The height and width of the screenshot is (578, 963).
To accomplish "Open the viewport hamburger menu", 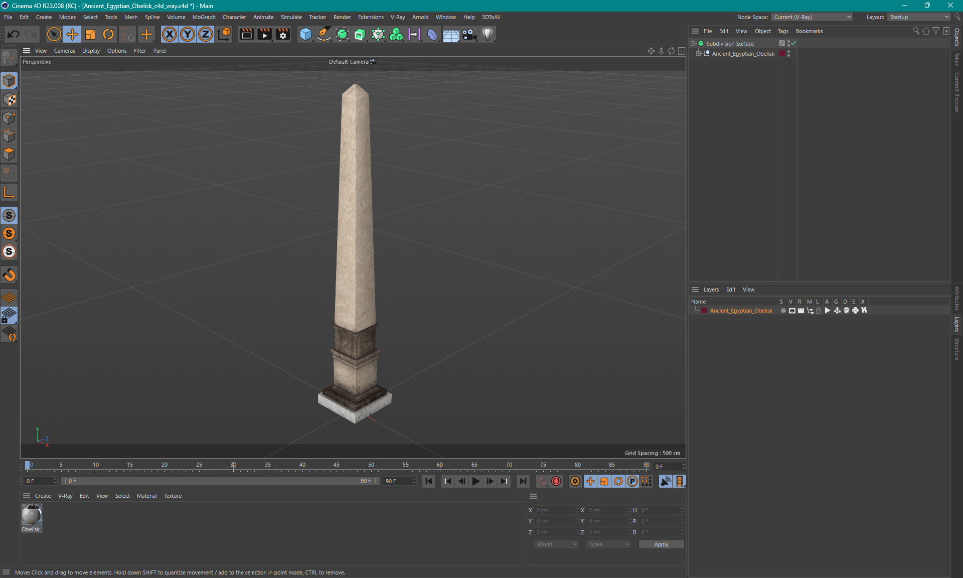I will (27, 51).
